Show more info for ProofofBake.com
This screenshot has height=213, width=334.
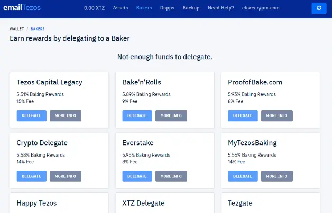pos(277,115)
